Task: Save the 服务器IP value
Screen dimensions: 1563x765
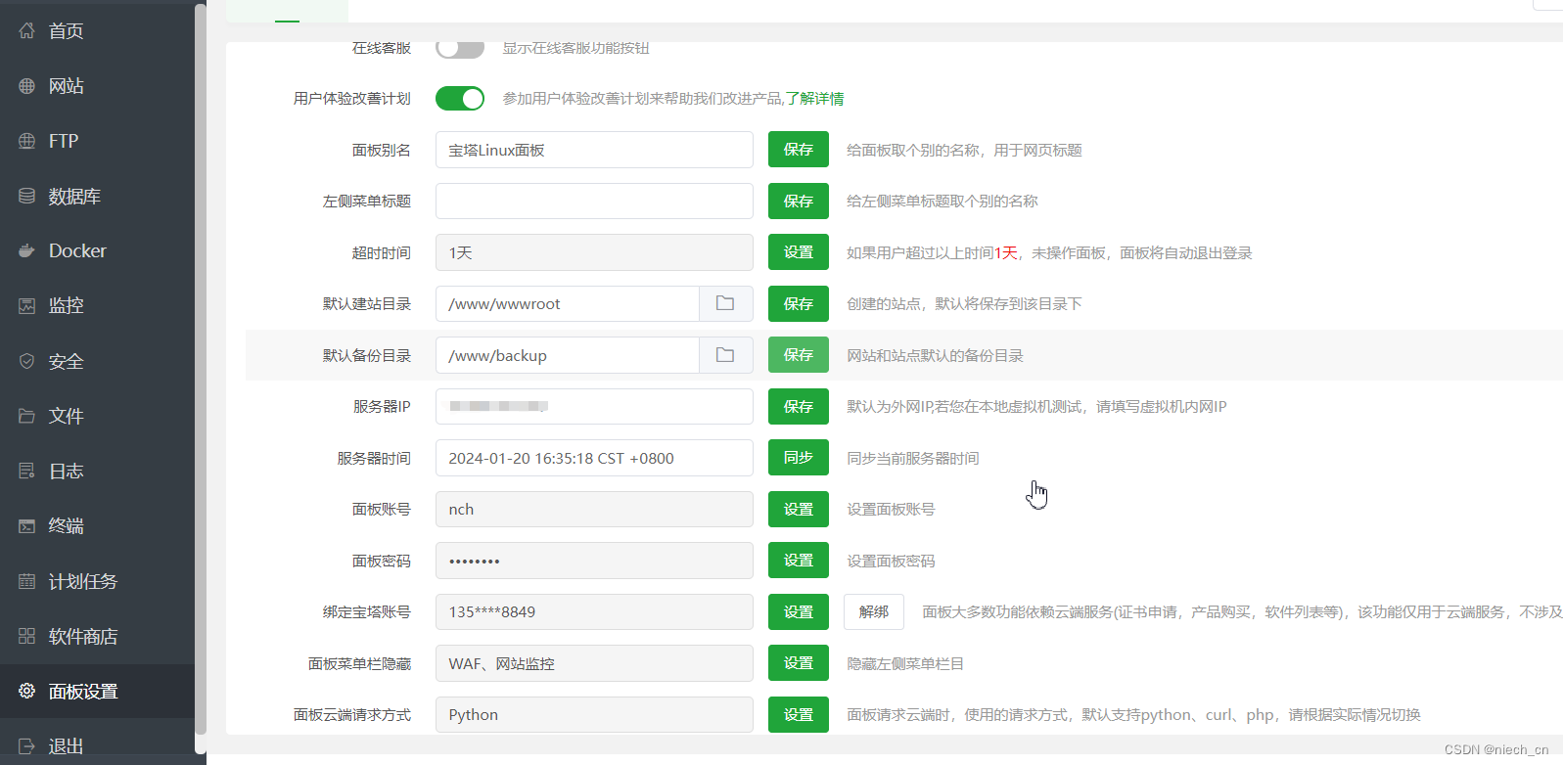Action: click(x=799, y=406)
